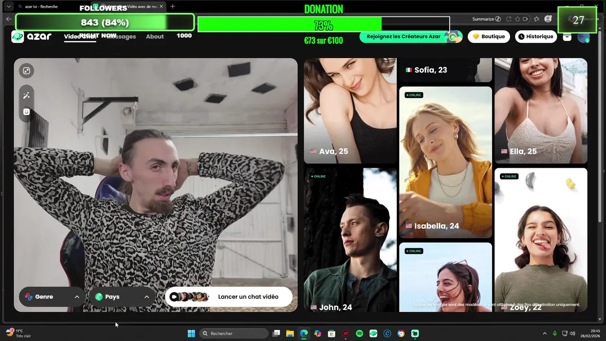This screenshot has height=341, width=606.
Task: Open Ava, 25 profile card
Action: [350, 111]
